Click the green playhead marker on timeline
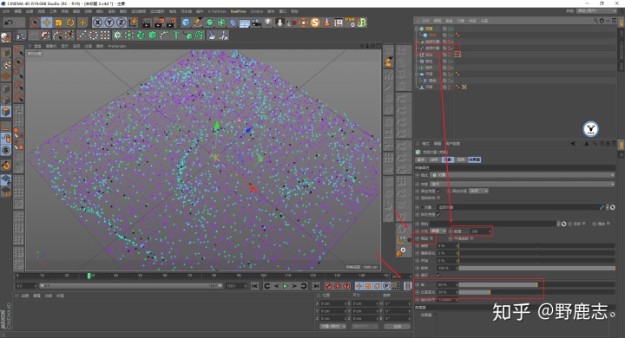 pos(89,276)
